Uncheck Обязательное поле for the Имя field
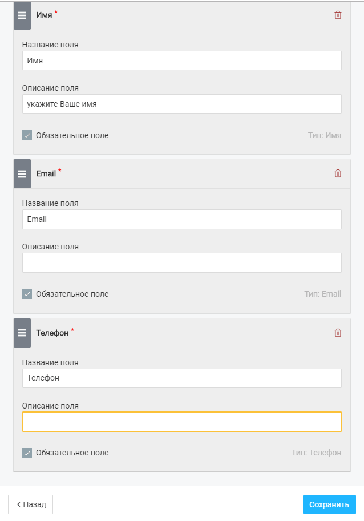The height and width of the screenshot is (521, 364). [x=27, y=135]
